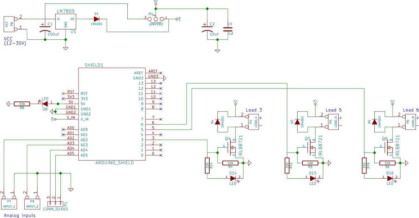Click the ground symbol below capacitor C2
Image resolution: width=419 pixels, height=218 pixels.
click(x=217, y=51)
